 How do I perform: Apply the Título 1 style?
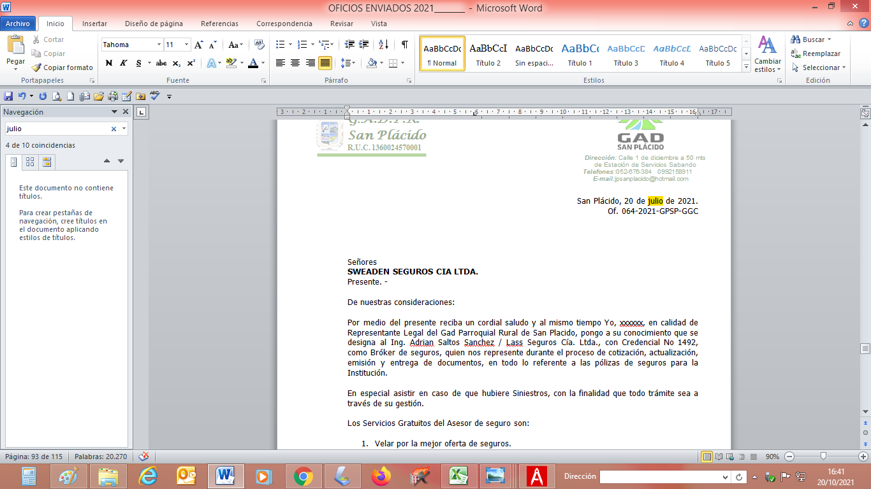point(580,53)
